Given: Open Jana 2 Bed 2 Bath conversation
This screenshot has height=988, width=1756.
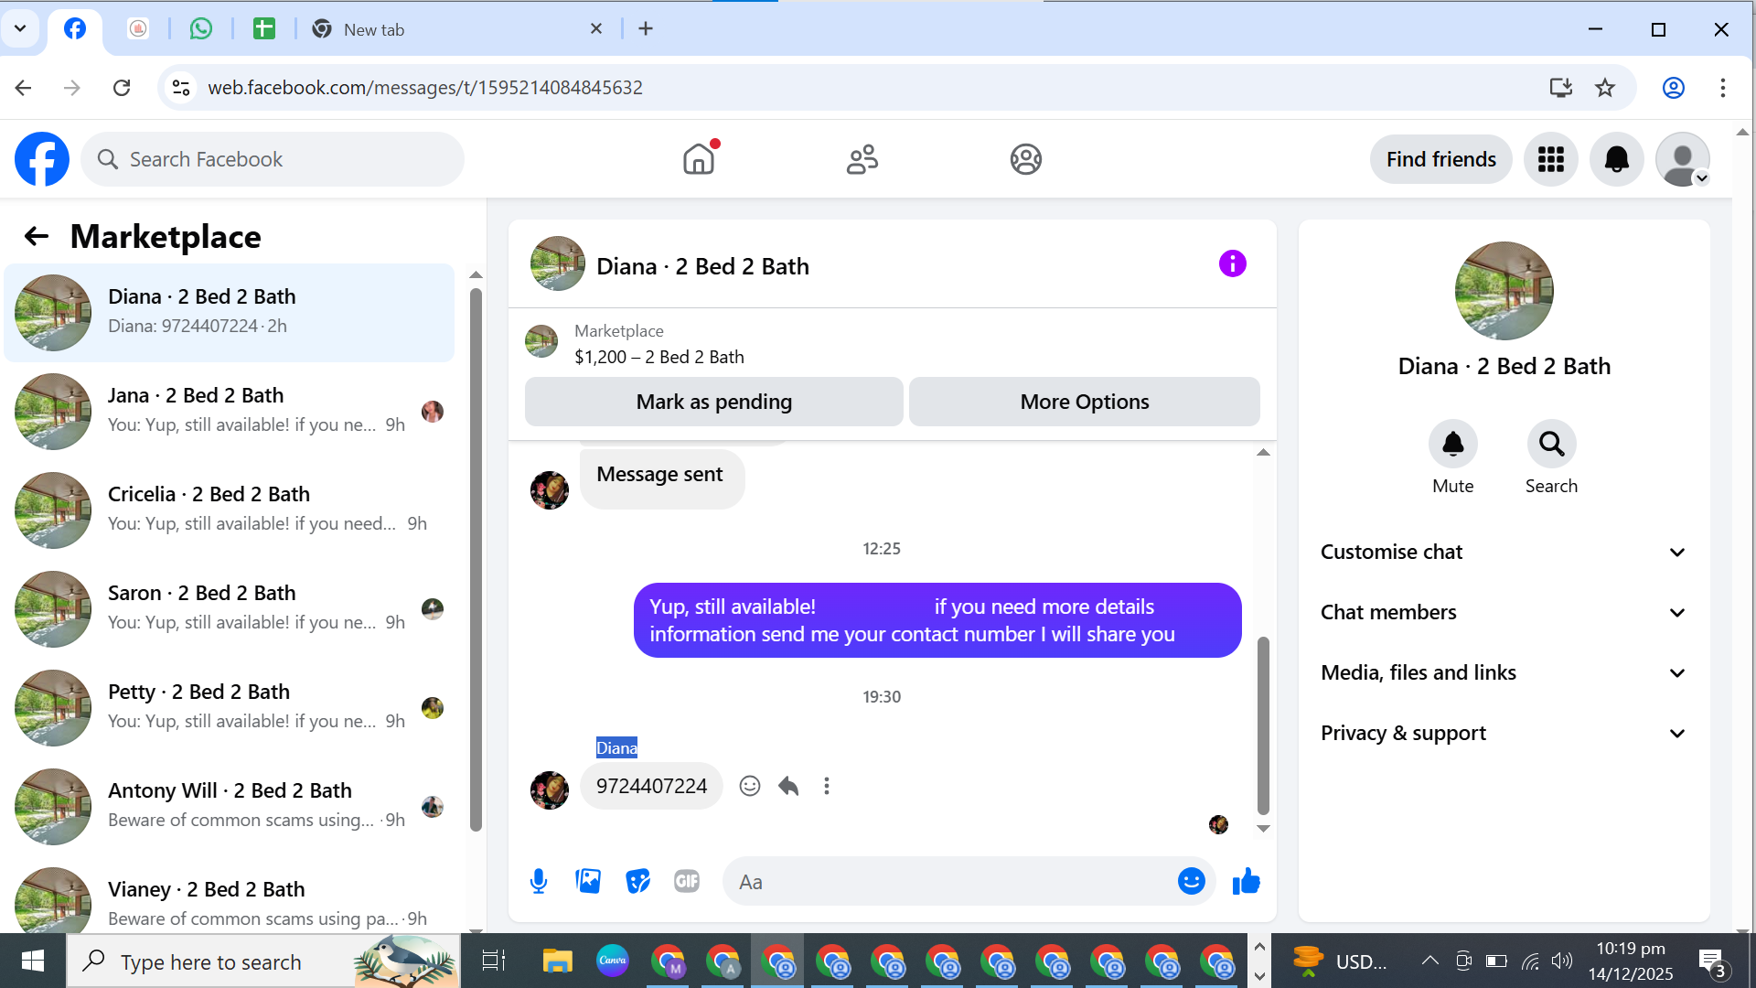Looking at the screenshot, I should point(229,410).
